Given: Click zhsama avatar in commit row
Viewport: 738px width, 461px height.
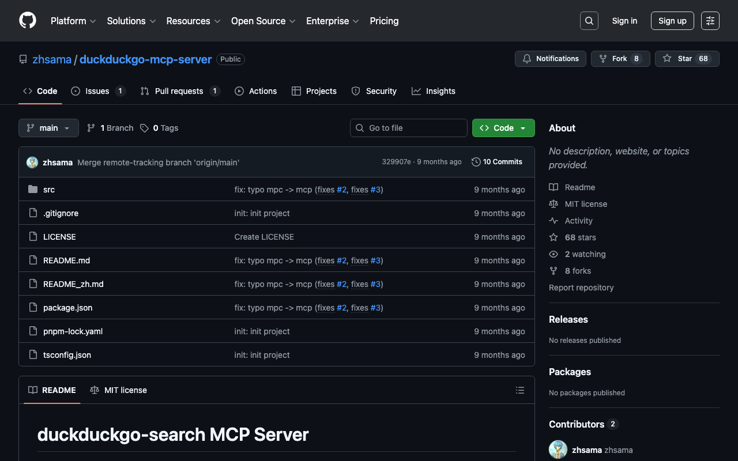Looking at the screenshot, I should (32, 163).
